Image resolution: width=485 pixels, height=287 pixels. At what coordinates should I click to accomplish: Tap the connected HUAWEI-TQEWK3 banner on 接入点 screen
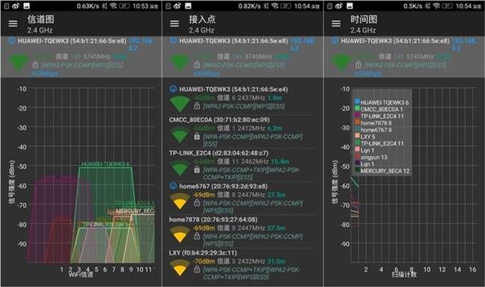pyautogui.click(x=242, y=57)
